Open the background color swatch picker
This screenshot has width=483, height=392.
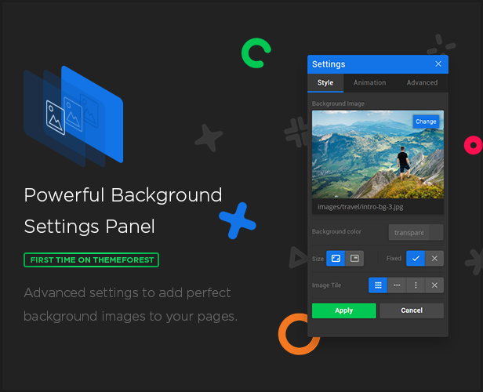point(436,232)
